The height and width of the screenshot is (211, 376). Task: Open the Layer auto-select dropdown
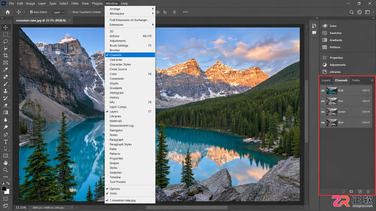58,12
